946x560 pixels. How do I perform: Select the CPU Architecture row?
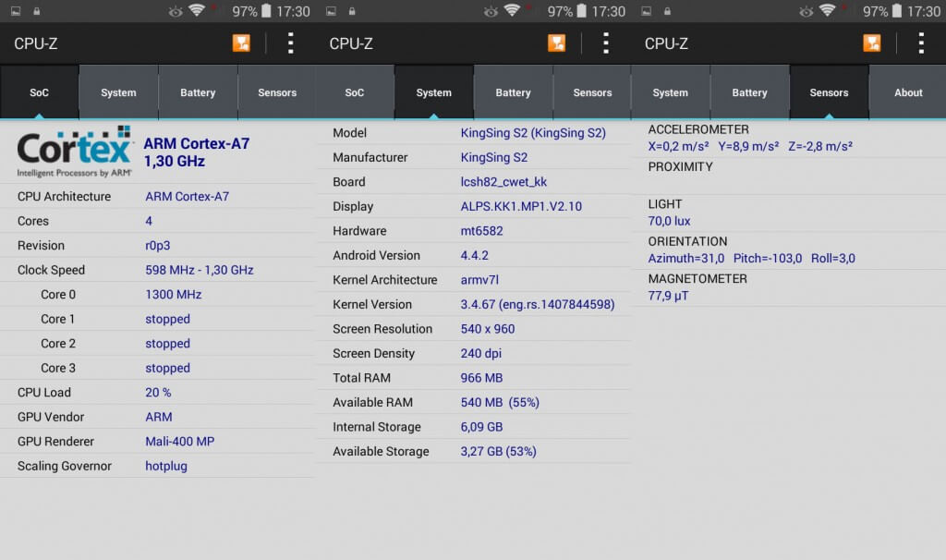click(x=157, y=196)
